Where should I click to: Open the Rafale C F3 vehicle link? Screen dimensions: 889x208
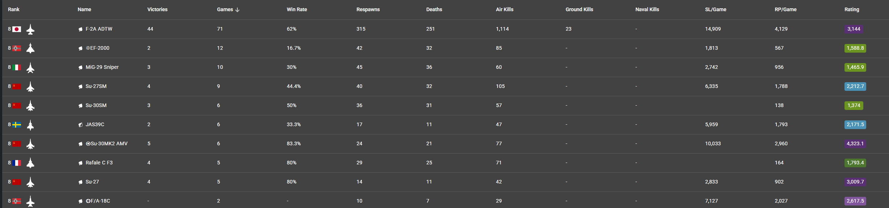(99, 163)
